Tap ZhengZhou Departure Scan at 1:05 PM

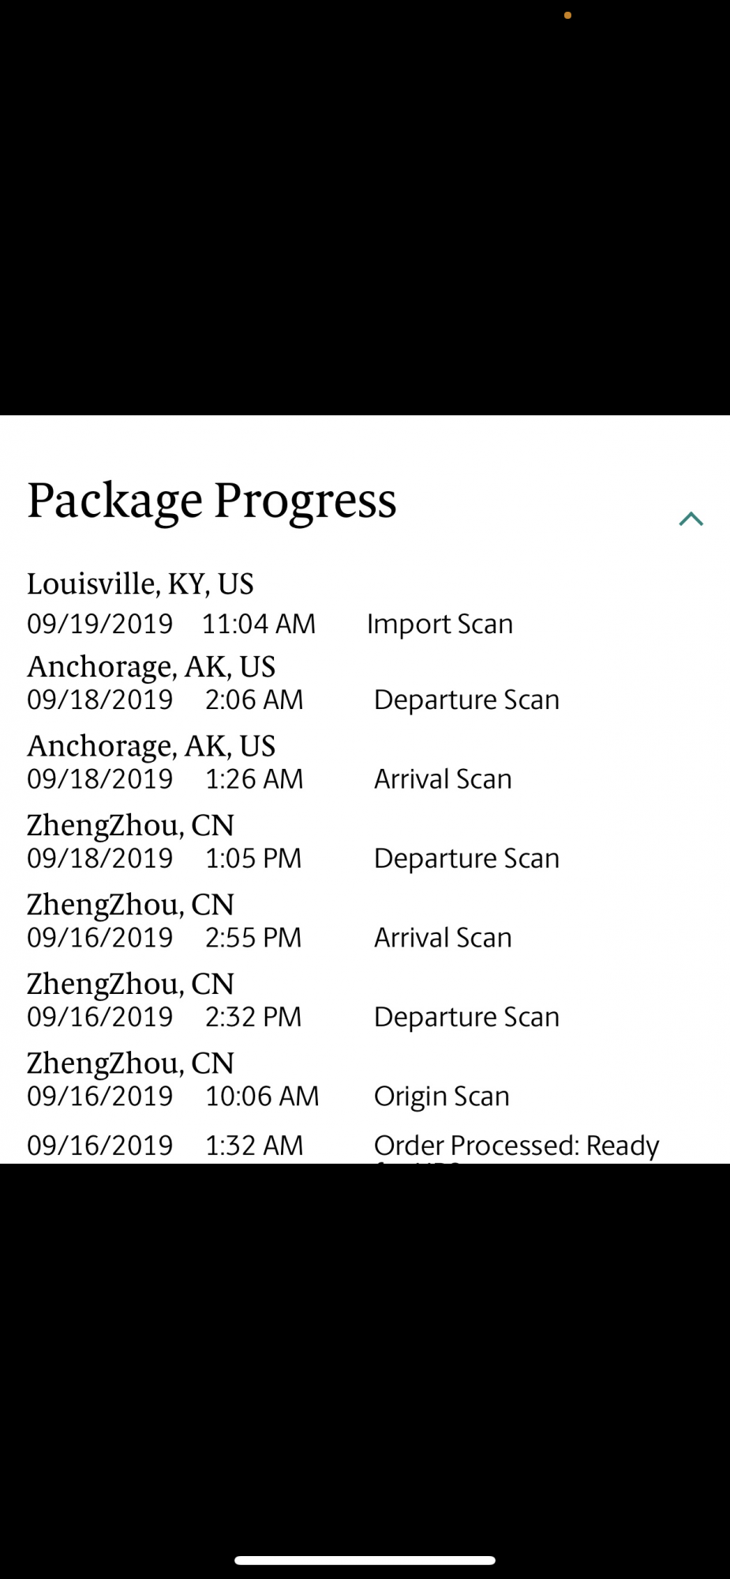466,859
